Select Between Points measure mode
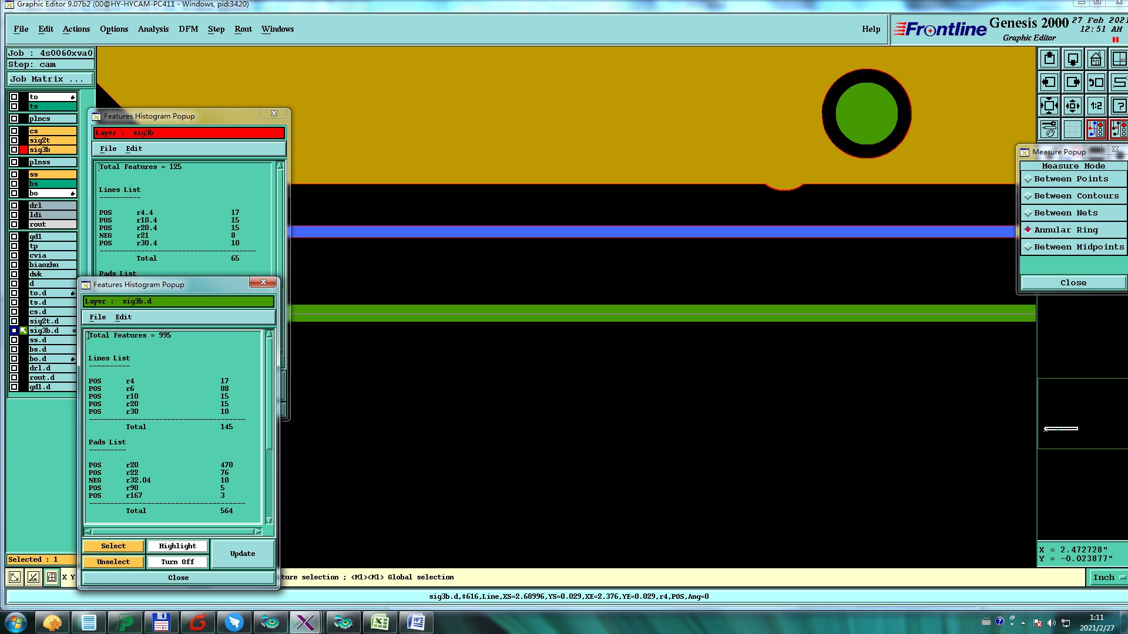The height and width of the screenshot is (634, 1128). point(1070,179)
